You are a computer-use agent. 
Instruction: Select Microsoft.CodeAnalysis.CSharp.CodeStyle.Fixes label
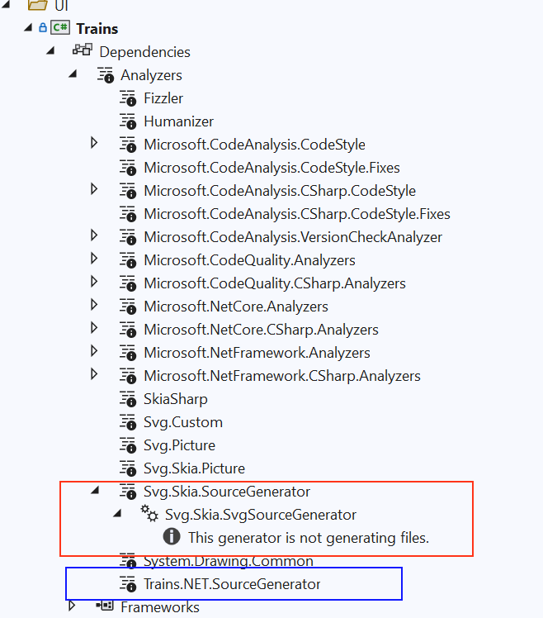tap(297, 214)
